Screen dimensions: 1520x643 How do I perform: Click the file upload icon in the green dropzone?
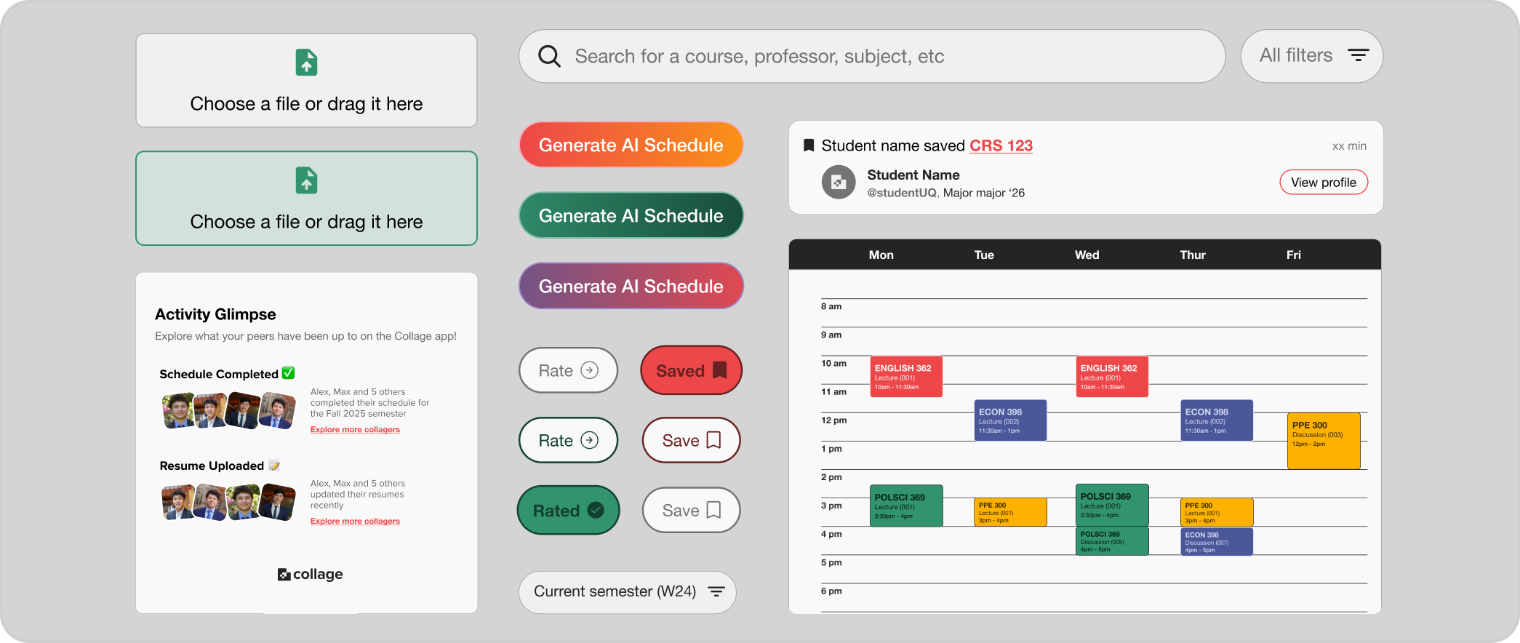pos(306,180)
